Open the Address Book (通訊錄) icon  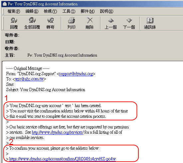[150, 23]
